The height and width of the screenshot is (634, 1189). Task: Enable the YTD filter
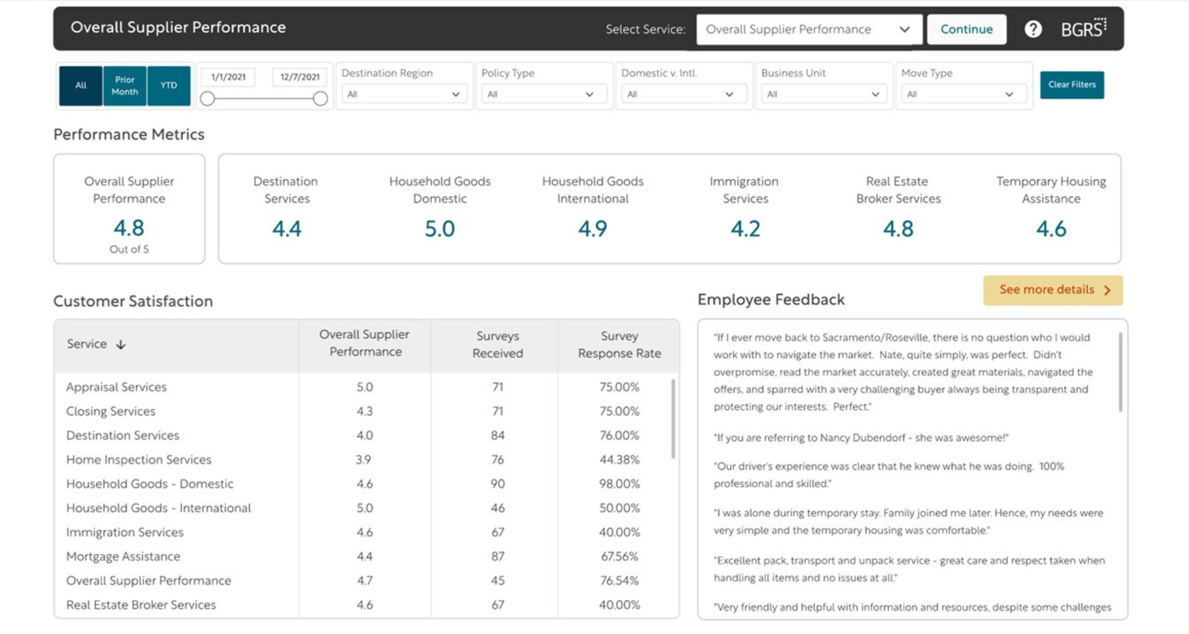click(x=168, y=85)
